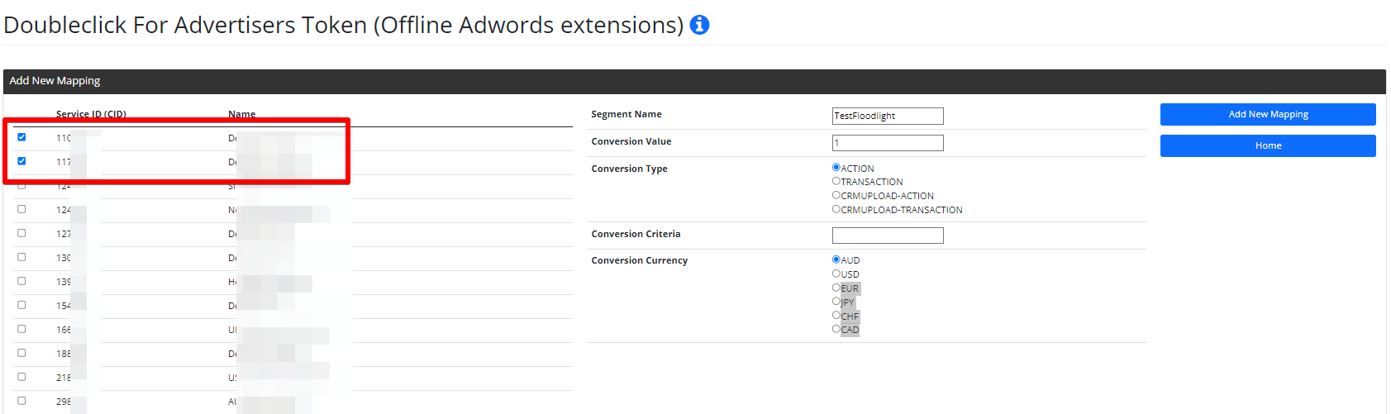The height and width of the screenshot is (414, 1391).
Task: Click the Conversion Type label
Action: point(629,169)
